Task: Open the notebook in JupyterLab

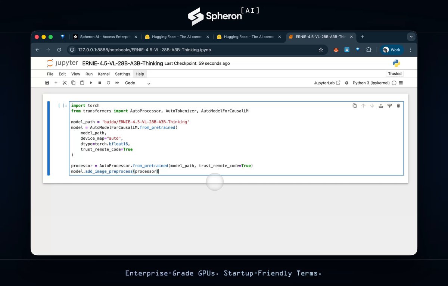Action: click(x=327, y=83)
